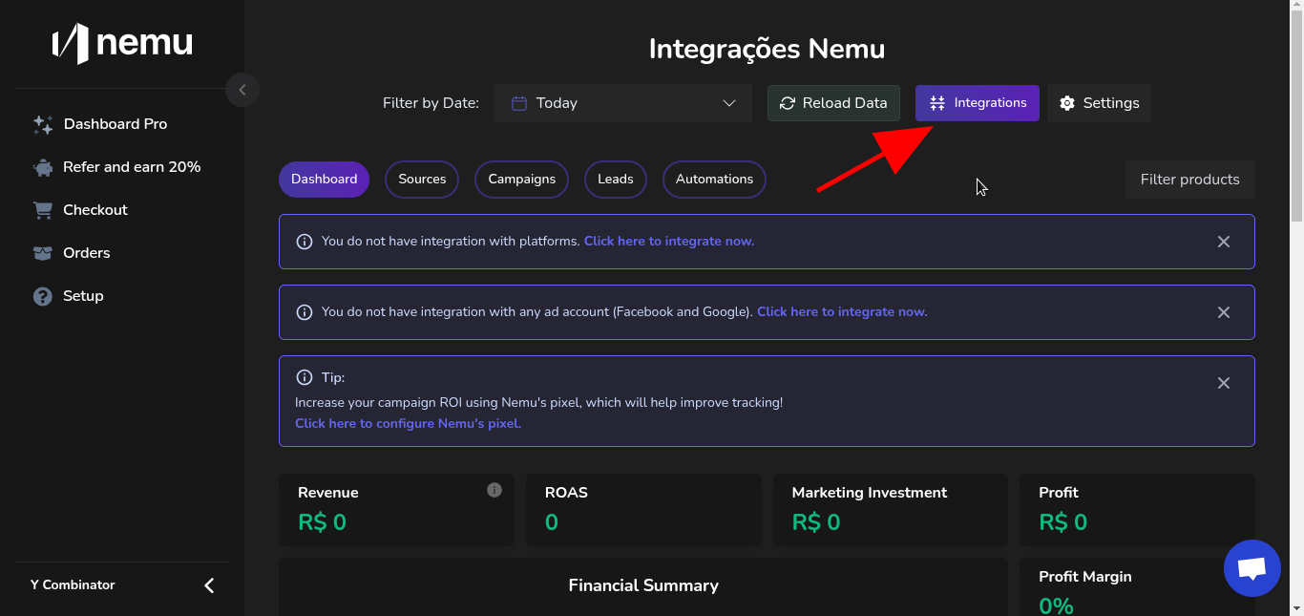Switch to the Automations tab
The height and width of the screenshot is (616, 1304).
point(714,180)
